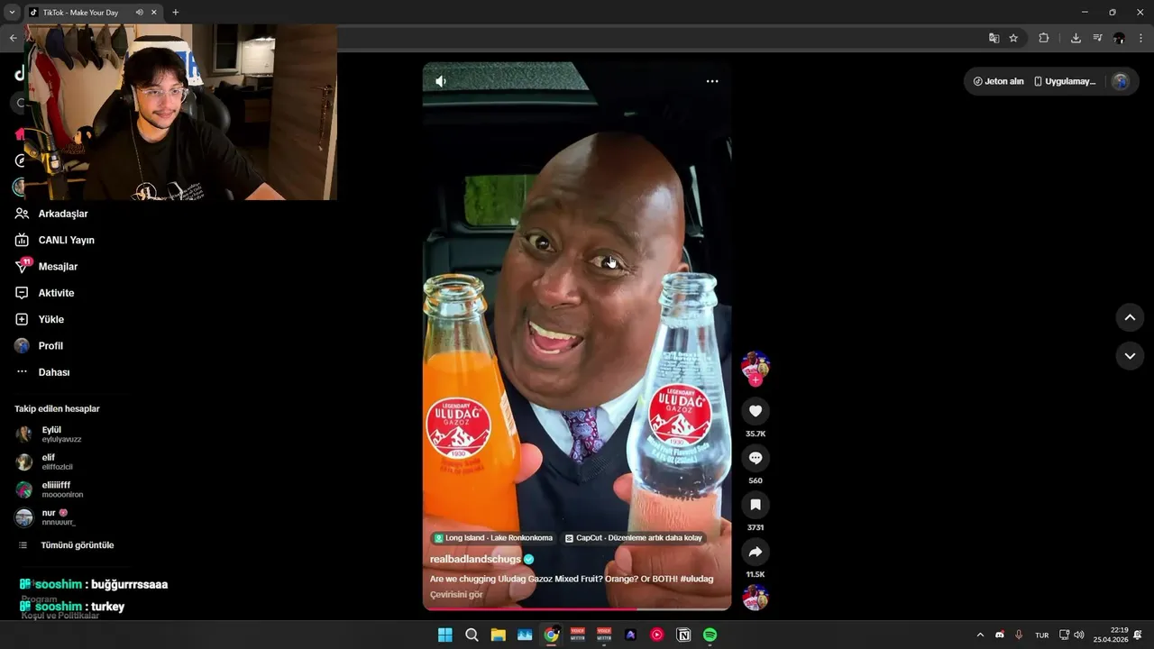Viewport: 1154px width, 649px height.
Task: Open the Chrome taskbar icon
Action: coord(551,635)
